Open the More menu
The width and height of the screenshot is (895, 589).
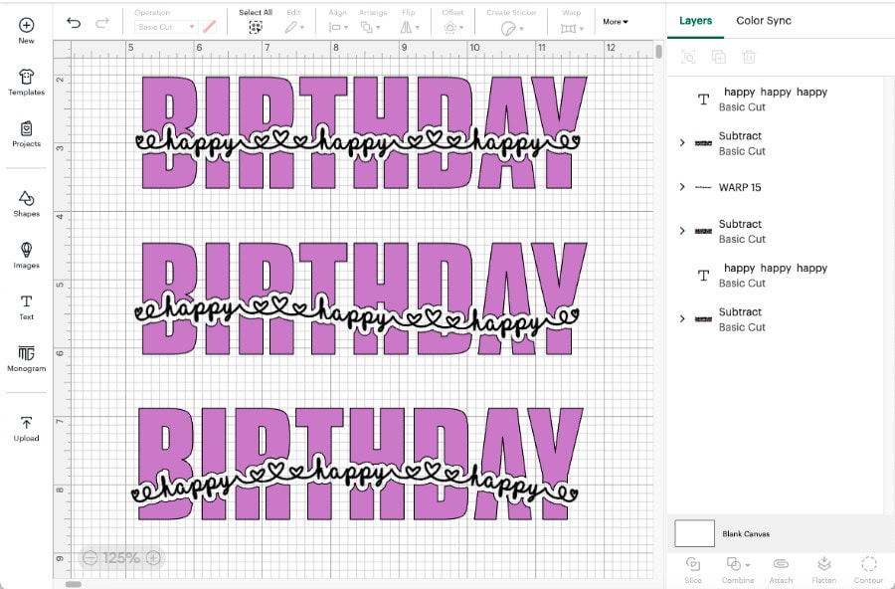tap(615, 22)
